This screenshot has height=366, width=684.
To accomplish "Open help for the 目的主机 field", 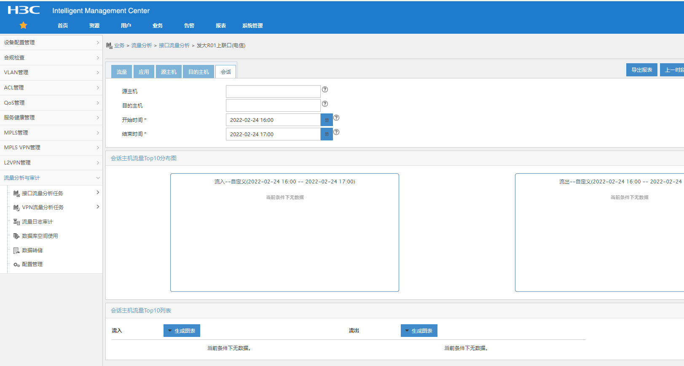I will 325,104.
